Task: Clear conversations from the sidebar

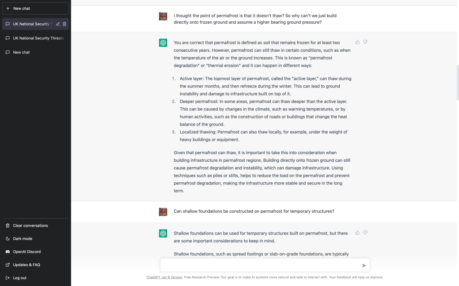Action: (30, 226)
